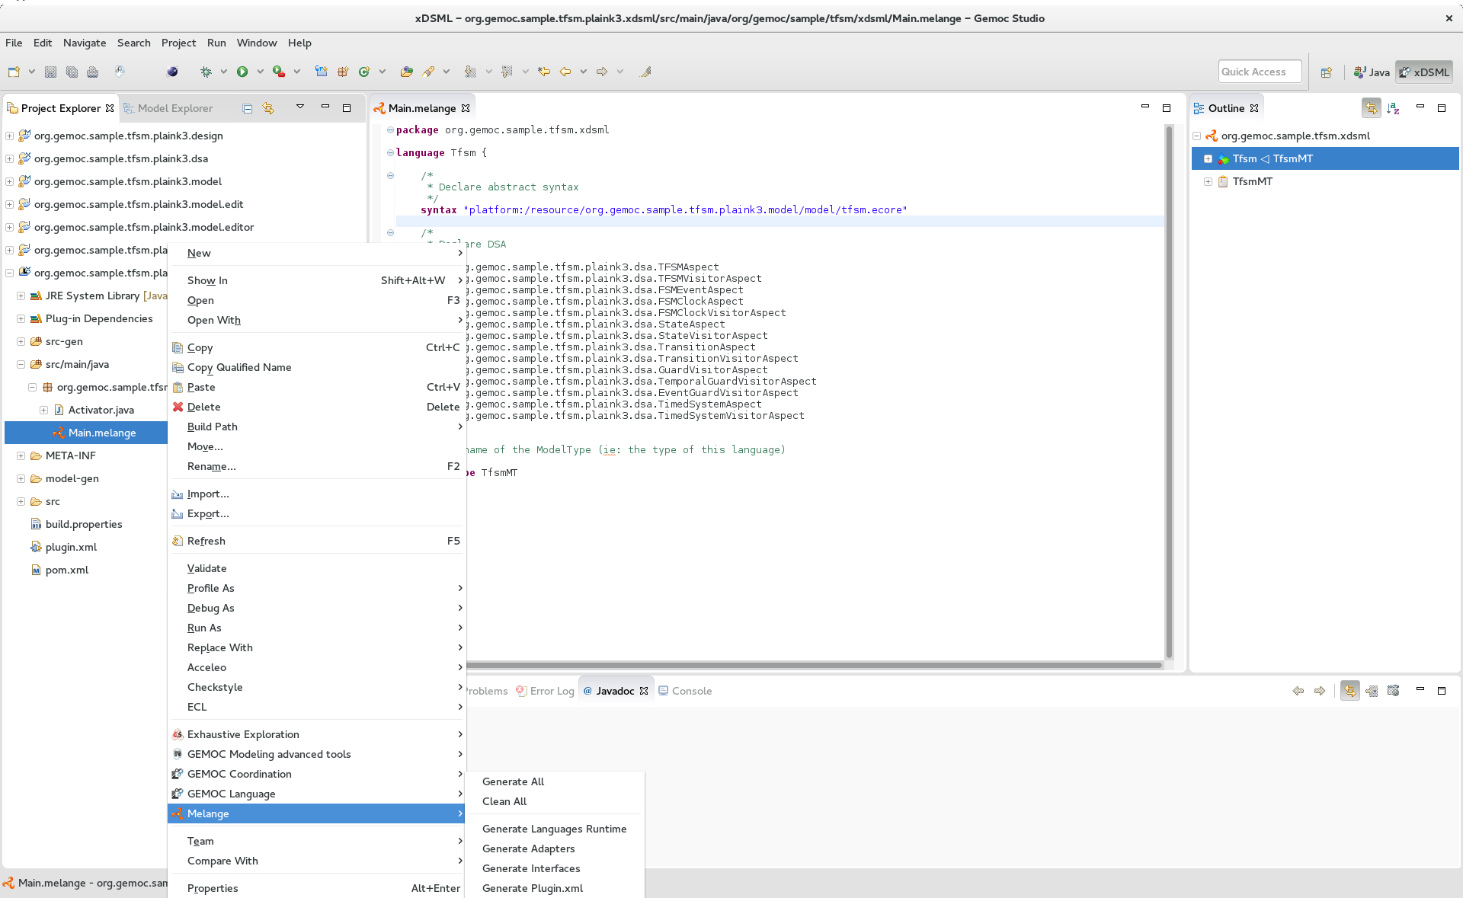Toggle Link with Editor in Project Explorer
The width and height of the screenshot is (1463, 898).
coord(268,108)
